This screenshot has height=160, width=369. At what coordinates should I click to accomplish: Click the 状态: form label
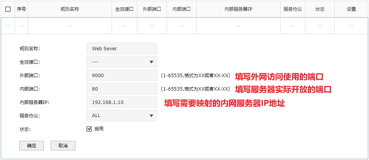pos(25,129)
